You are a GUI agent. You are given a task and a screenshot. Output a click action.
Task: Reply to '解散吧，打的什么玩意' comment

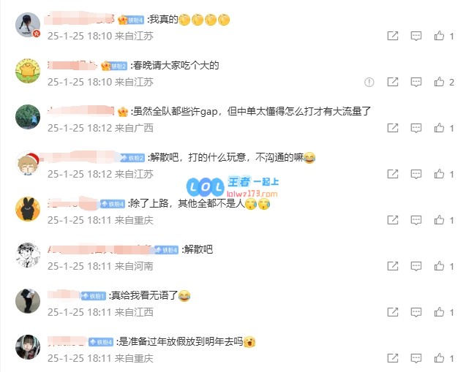(416, 174)
